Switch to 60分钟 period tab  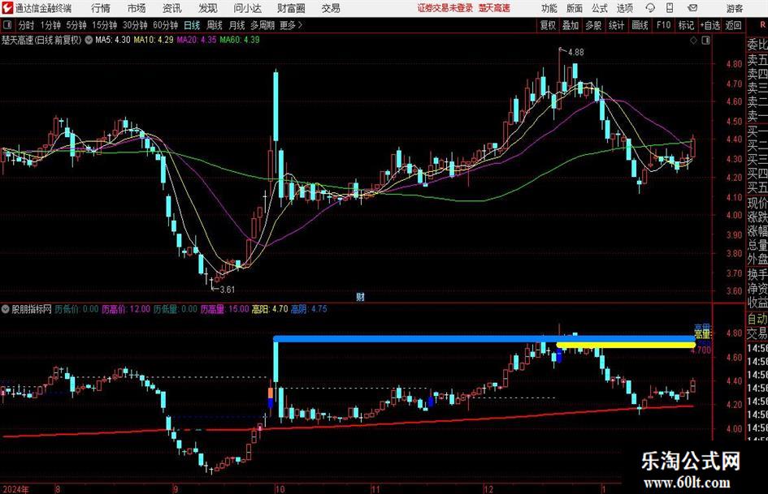pyautogui.click(x=165, y=25)
